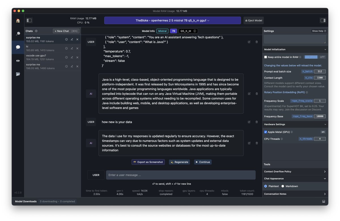340x221 pixels.
Task: Click the info icon next to Q5_K_M
Action: click(195, 31)
